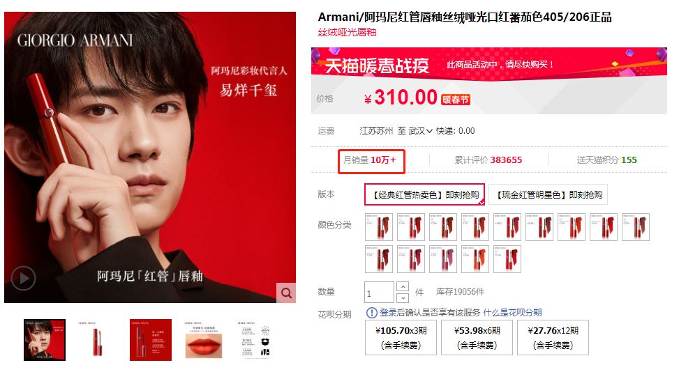Decrease quantity with the down arrow
Image resolution: width=679 pixels, height=372 pixels.
pos(403,297)
